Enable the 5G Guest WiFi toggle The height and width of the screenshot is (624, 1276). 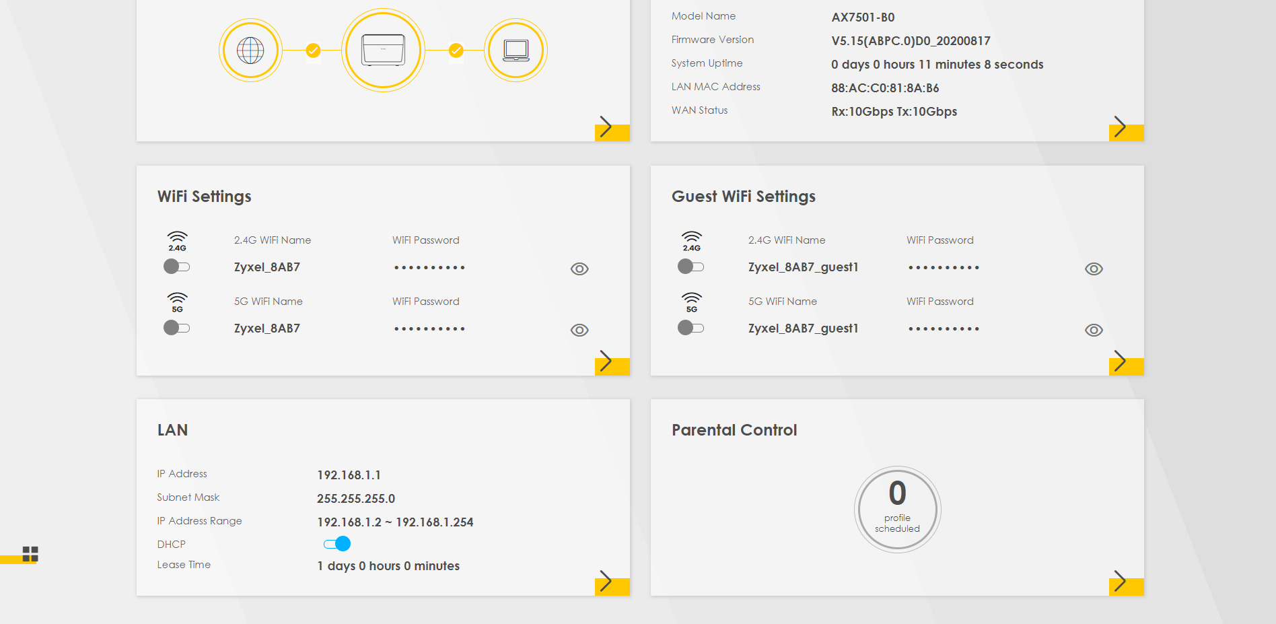691,328
